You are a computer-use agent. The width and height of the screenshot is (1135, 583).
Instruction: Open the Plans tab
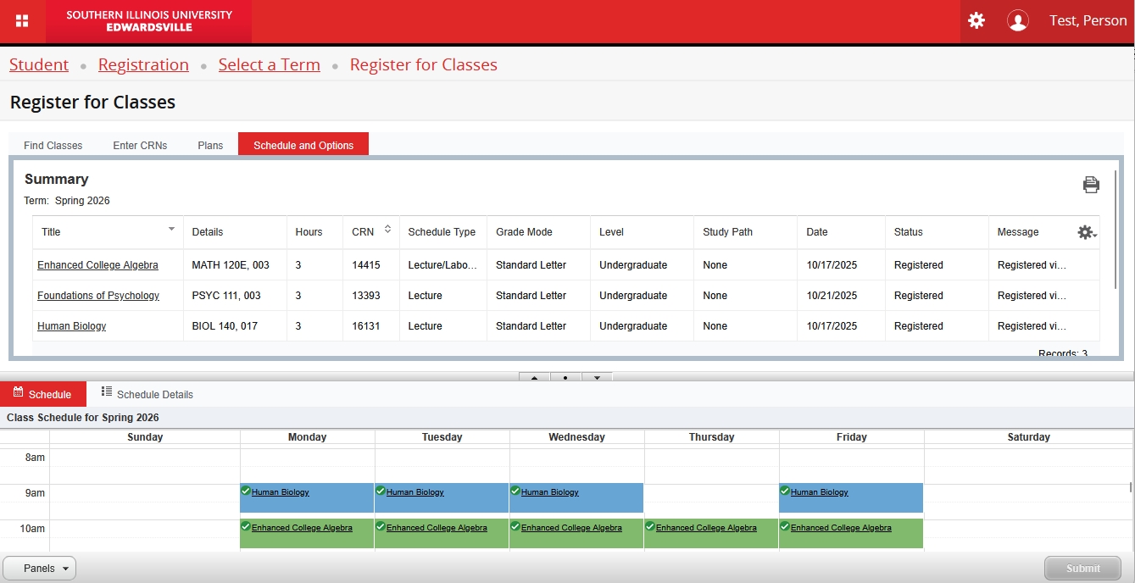pos(210,145)
